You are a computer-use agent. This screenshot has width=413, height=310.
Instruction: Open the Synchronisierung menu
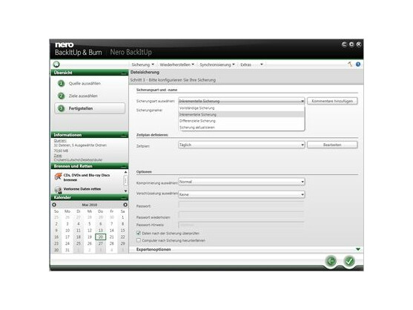coord(217,65)
